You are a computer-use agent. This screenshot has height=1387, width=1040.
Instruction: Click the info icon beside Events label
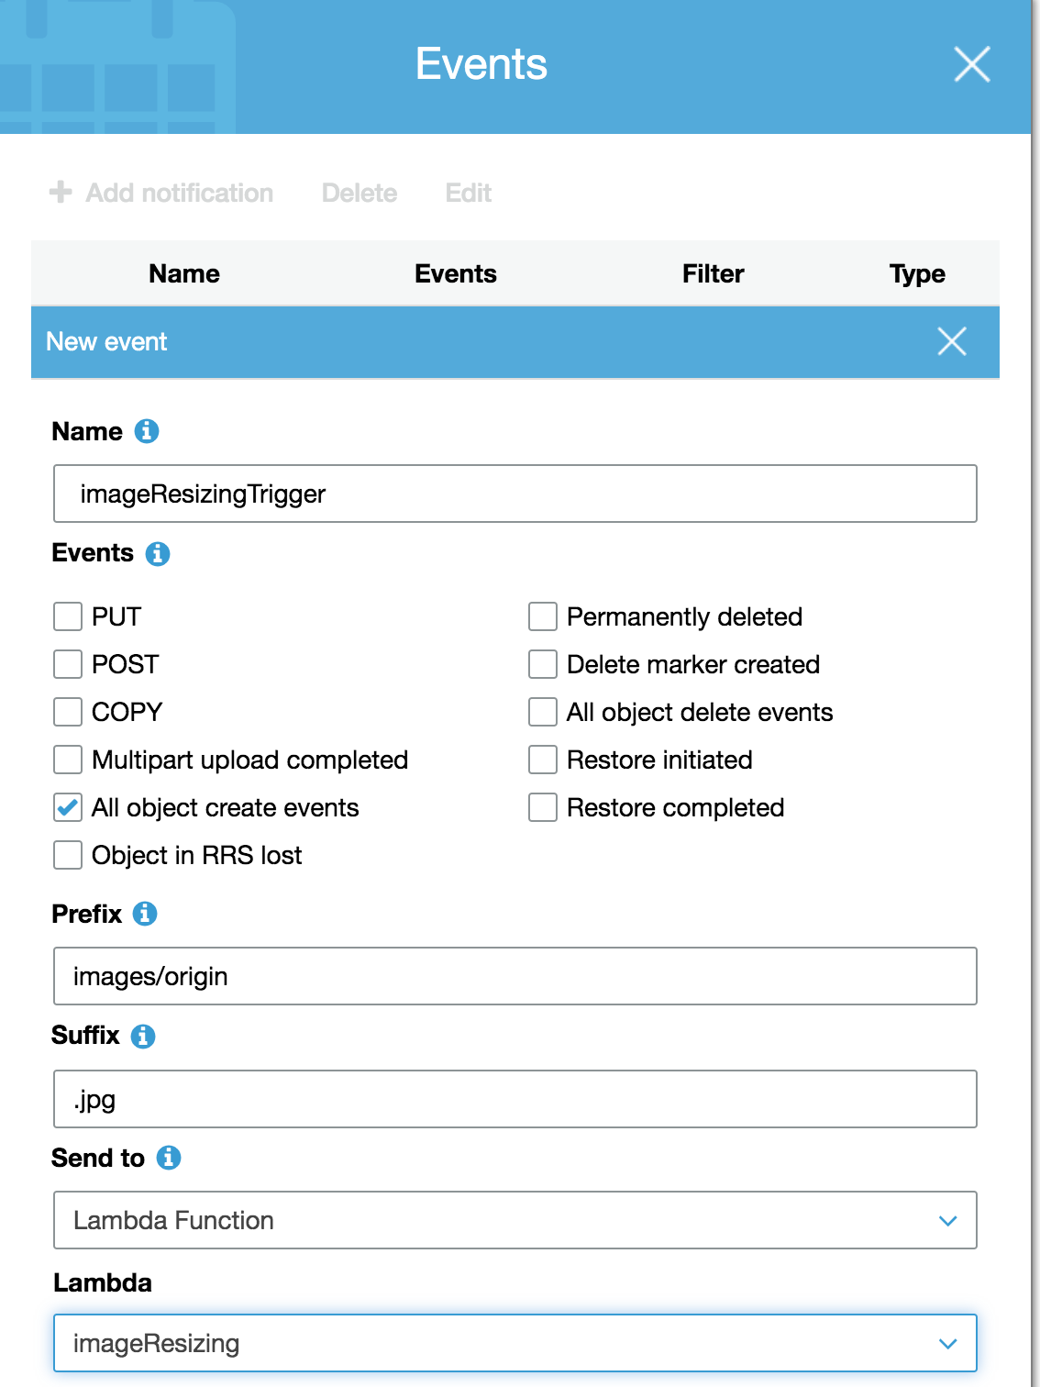[x=158, y=554]
